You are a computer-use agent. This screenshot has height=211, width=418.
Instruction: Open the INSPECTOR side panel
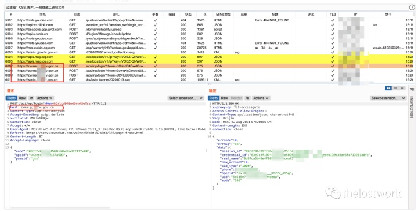tap(412, 107)
